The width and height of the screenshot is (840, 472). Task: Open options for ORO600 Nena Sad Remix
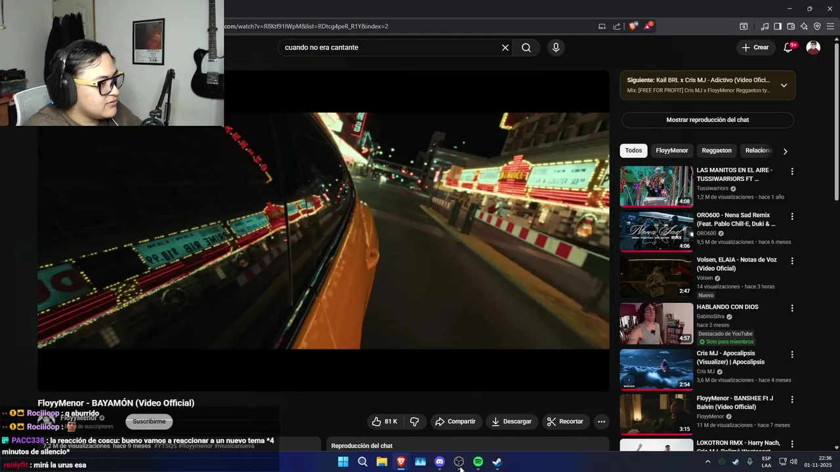(x=792, y=216)
